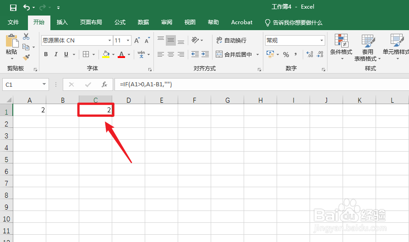Open 对齐方式 alignment dialog launcher
Screen dimensions: 409x242
coord(259,69)
